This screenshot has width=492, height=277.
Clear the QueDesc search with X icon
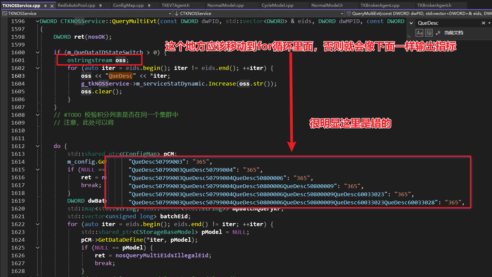[x=483, y=23]
